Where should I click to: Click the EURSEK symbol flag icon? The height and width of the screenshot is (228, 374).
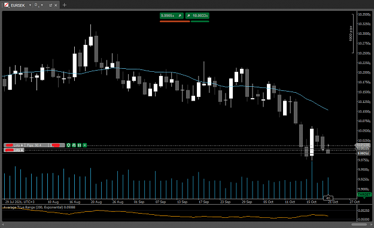click(7, 5)
